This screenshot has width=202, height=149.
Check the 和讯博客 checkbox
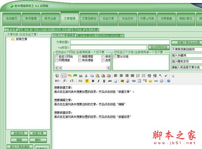click(x=80, y=60)
